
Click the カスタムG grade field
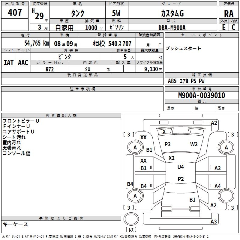(x=172, y=13)
